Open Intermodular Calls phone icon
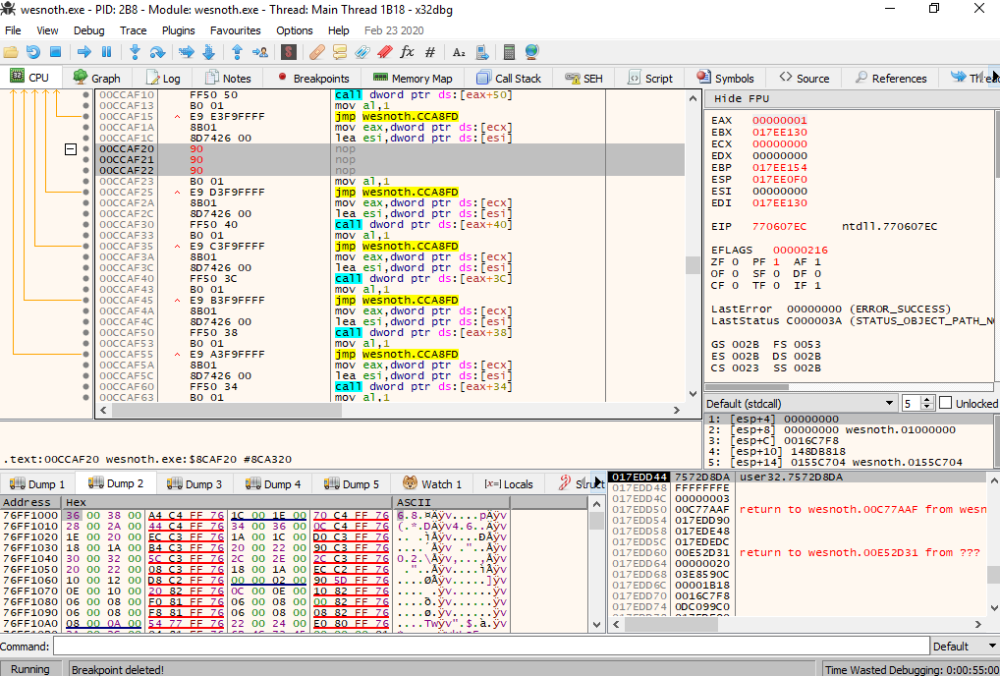 tap(481, 52)
